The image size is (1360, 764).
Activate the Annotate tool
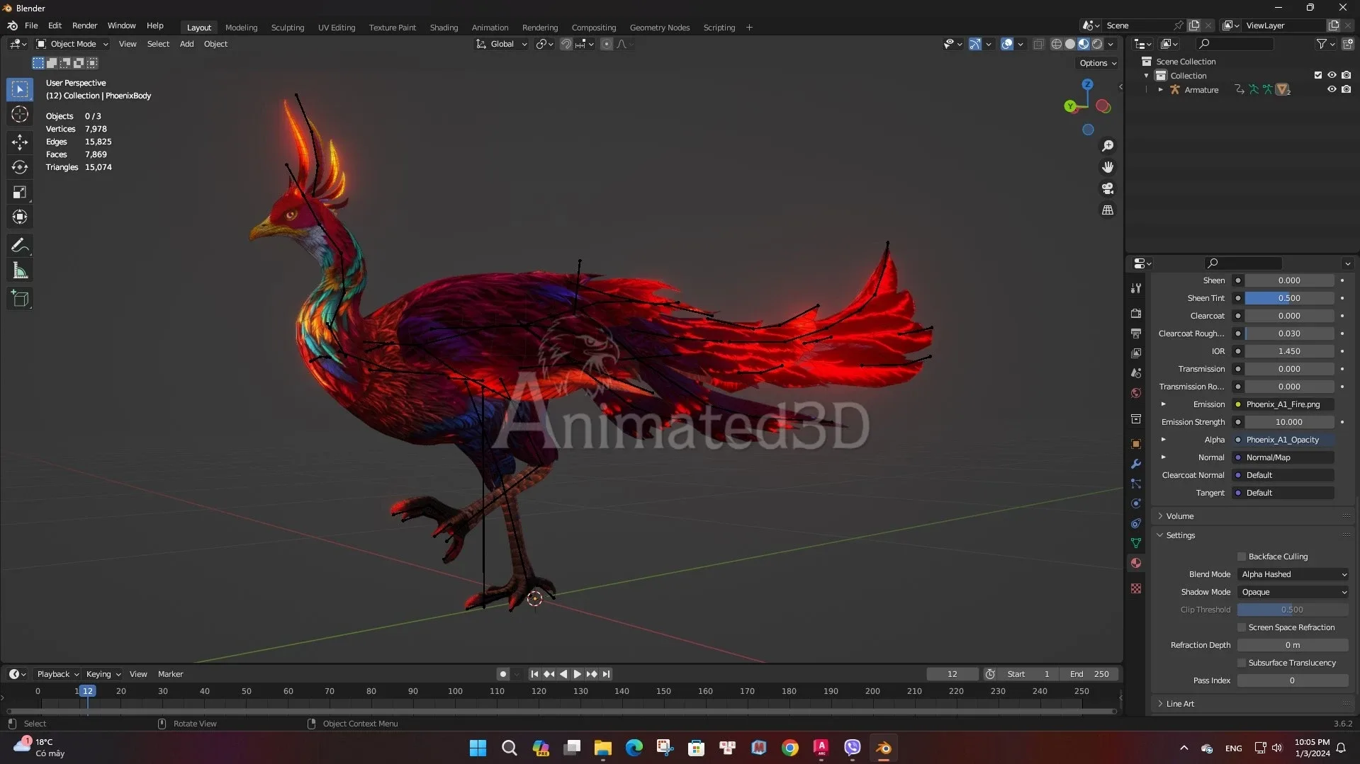point(19,245)
